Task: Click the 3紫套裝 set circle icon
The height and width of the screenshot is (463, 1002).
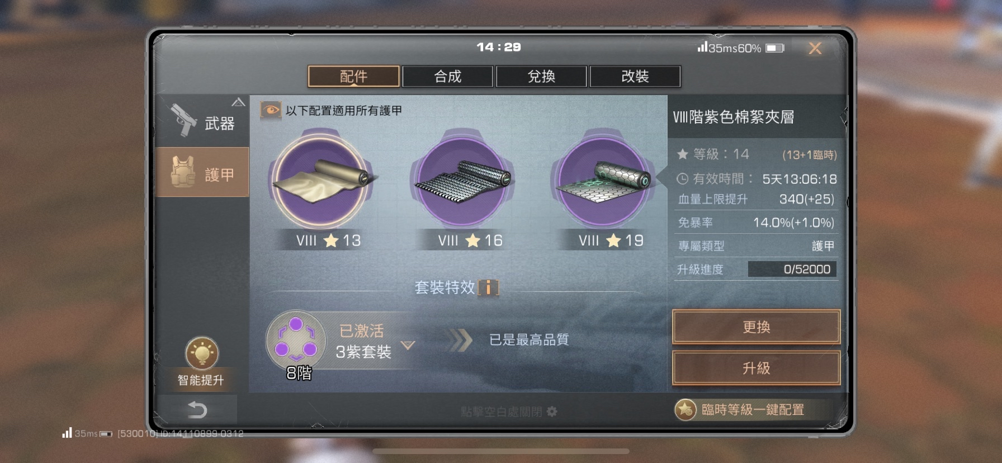Action: click(x=295, y=340)
